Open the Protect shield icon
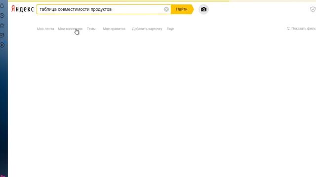Image resolution: width=316 pixels, height=177 pixels. pyautogui.click(x=313, y=9)
